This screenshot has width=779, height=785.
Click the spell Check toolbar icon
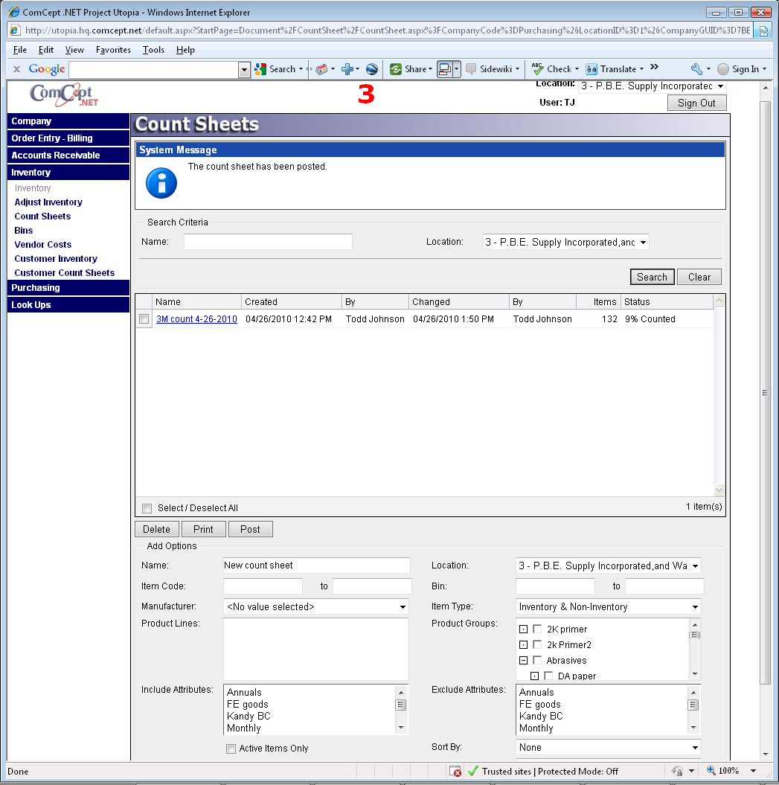(537, 69)
